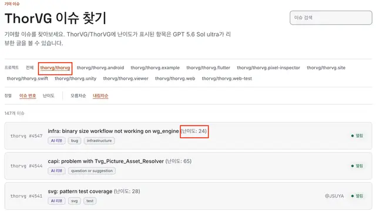Click the 'thorvg #4544' issue number
This screenshot has height=211, width=376.
tap(26, 166)
